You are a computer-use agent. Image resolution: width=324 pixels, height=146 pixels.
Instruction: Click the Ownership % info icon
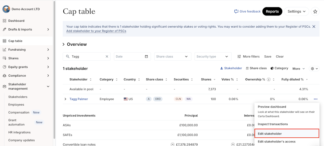pos(269,79)
